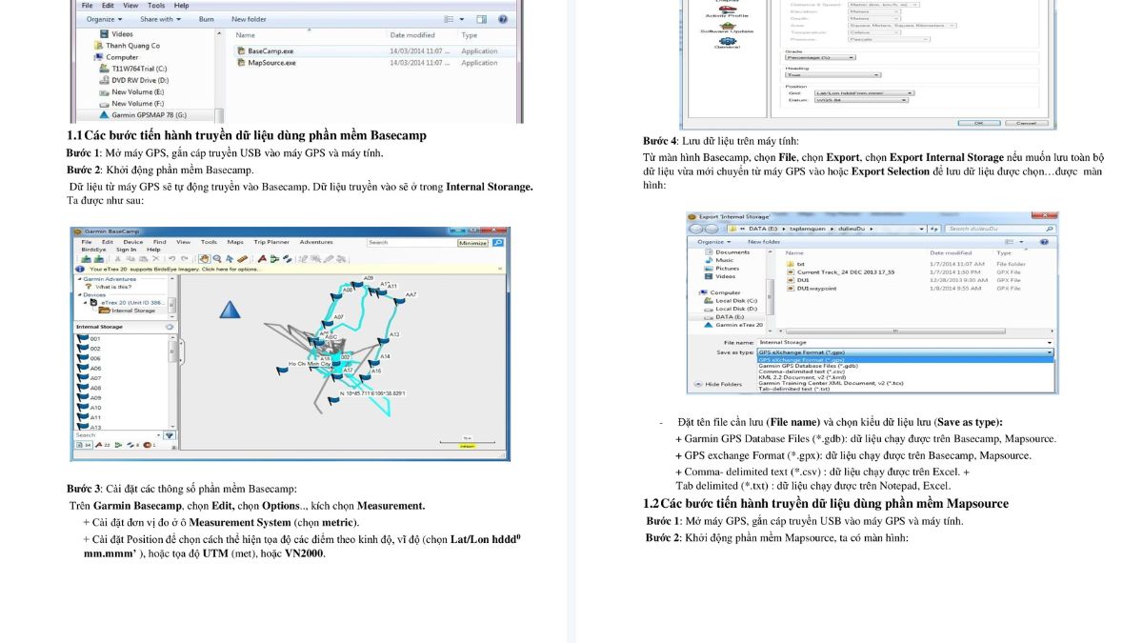Viewport: 1143px width, 643px height.
Task: Click the filter icon beside BaseCamp list search
Action: [170, 435]
